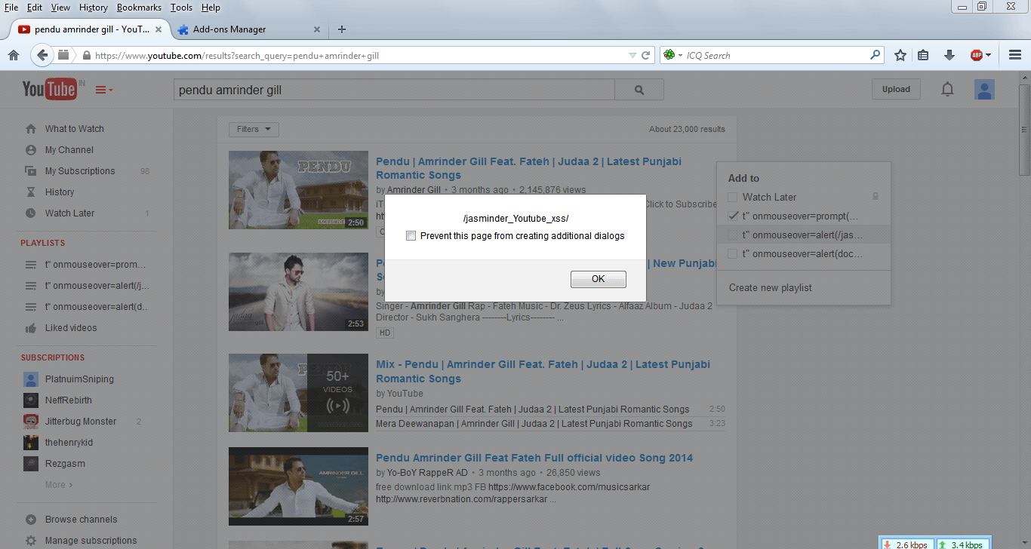Image resolution: width=1031 pixels, height=549 pixels.
Task: Open the Filters dropdown
Action: point(254,129)
